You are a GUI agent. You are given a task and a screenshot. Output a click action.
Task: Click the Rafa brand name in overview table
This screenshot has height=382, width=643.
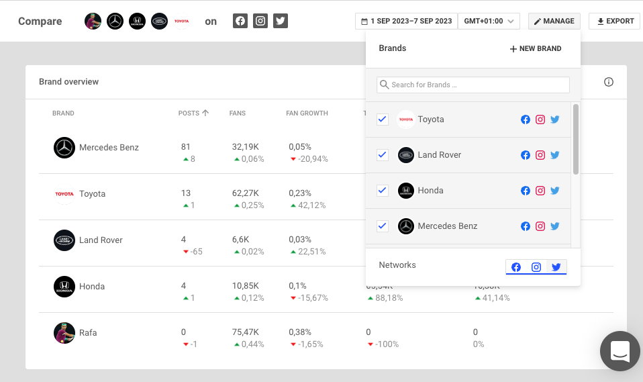click(88, 333)
